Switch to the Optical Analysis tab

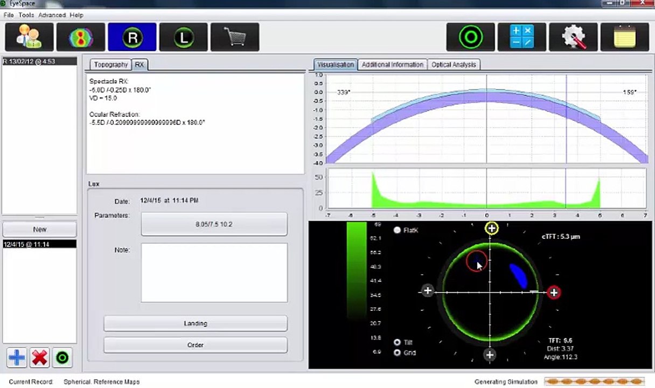pos(454,64)
